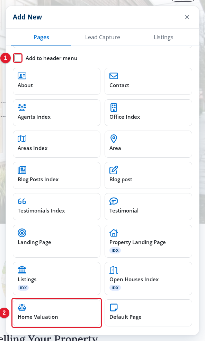Click the Default Page sticky note icon
This screenshot has width=205, height=341.
114,308
